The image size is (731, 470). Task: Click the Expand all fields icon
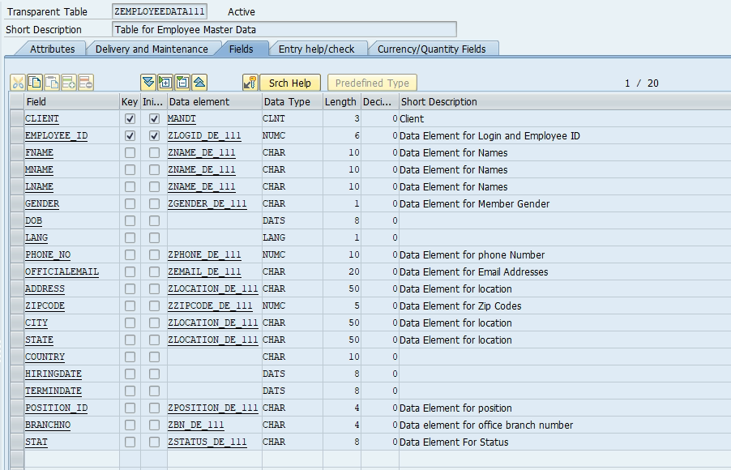[165, 83]
